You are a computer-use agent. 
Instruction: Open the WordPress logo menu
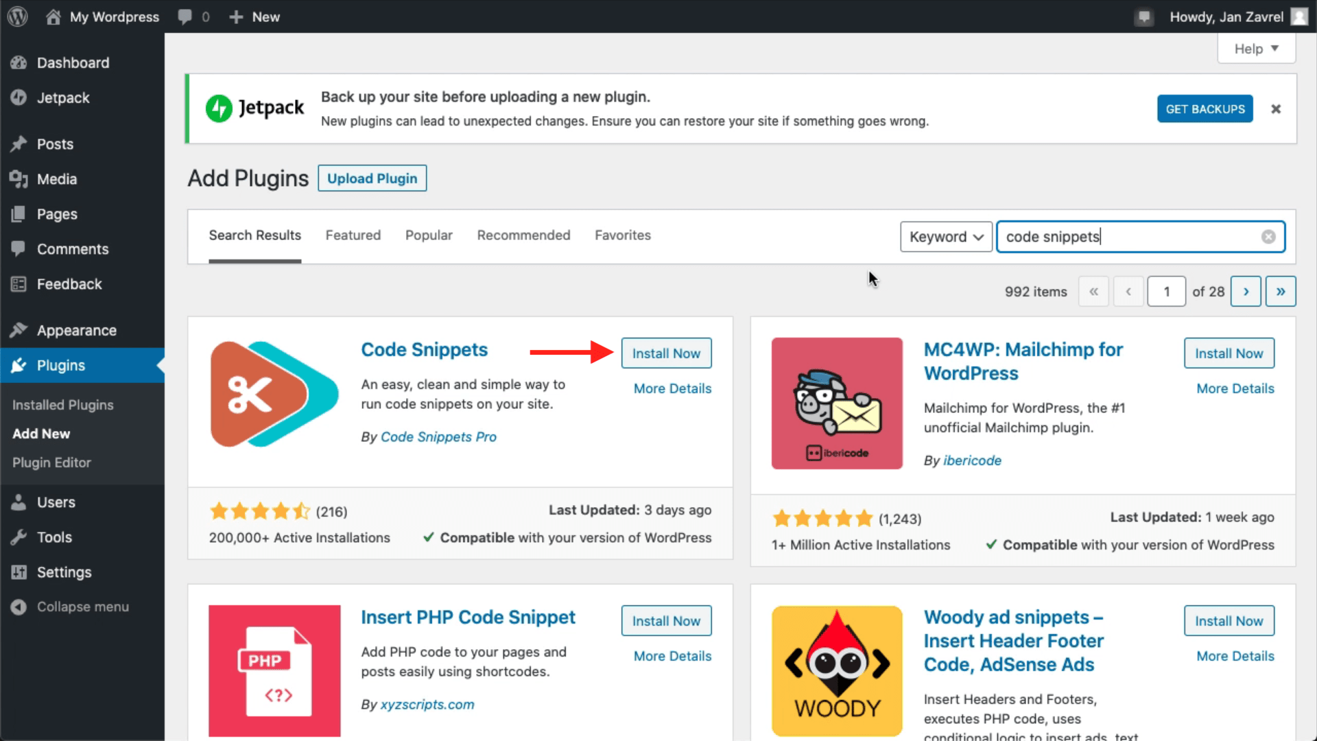(17, 16)
